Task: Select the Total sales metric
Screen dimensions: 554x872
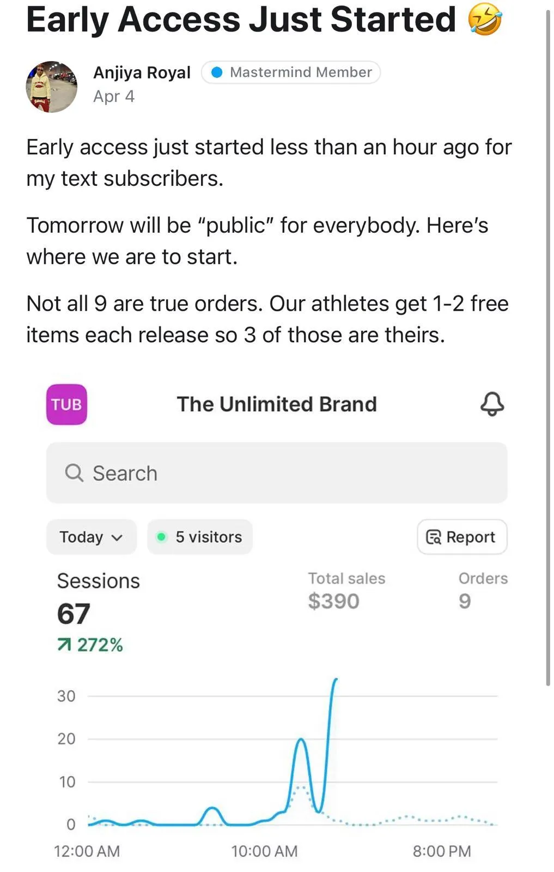Action: coord(346,591)
